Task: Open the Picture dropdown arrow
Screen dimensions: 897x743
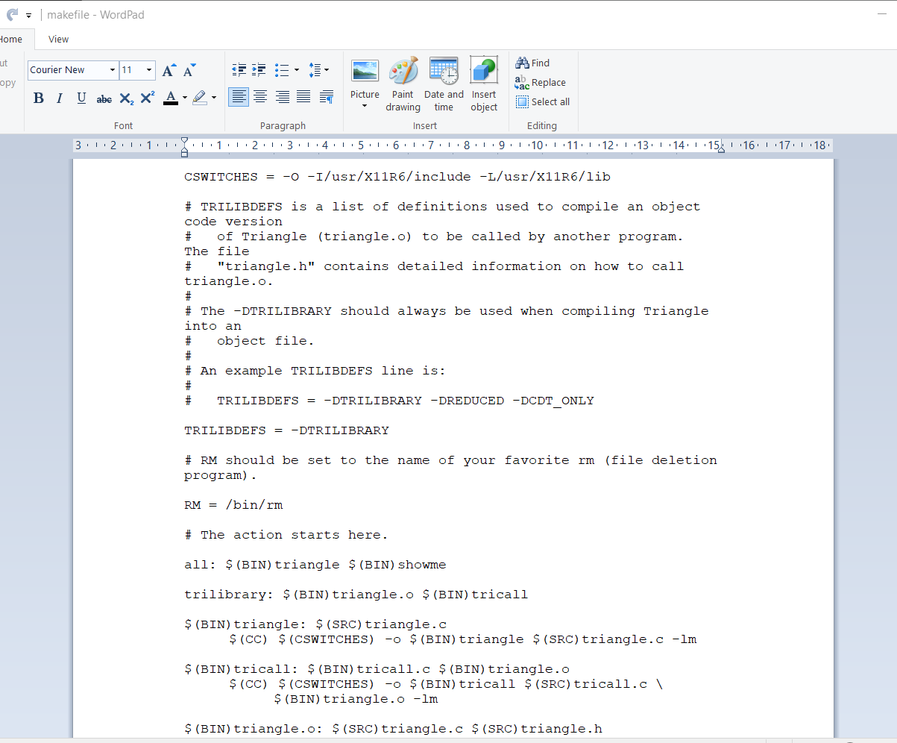Action: (x=365, y=106)
